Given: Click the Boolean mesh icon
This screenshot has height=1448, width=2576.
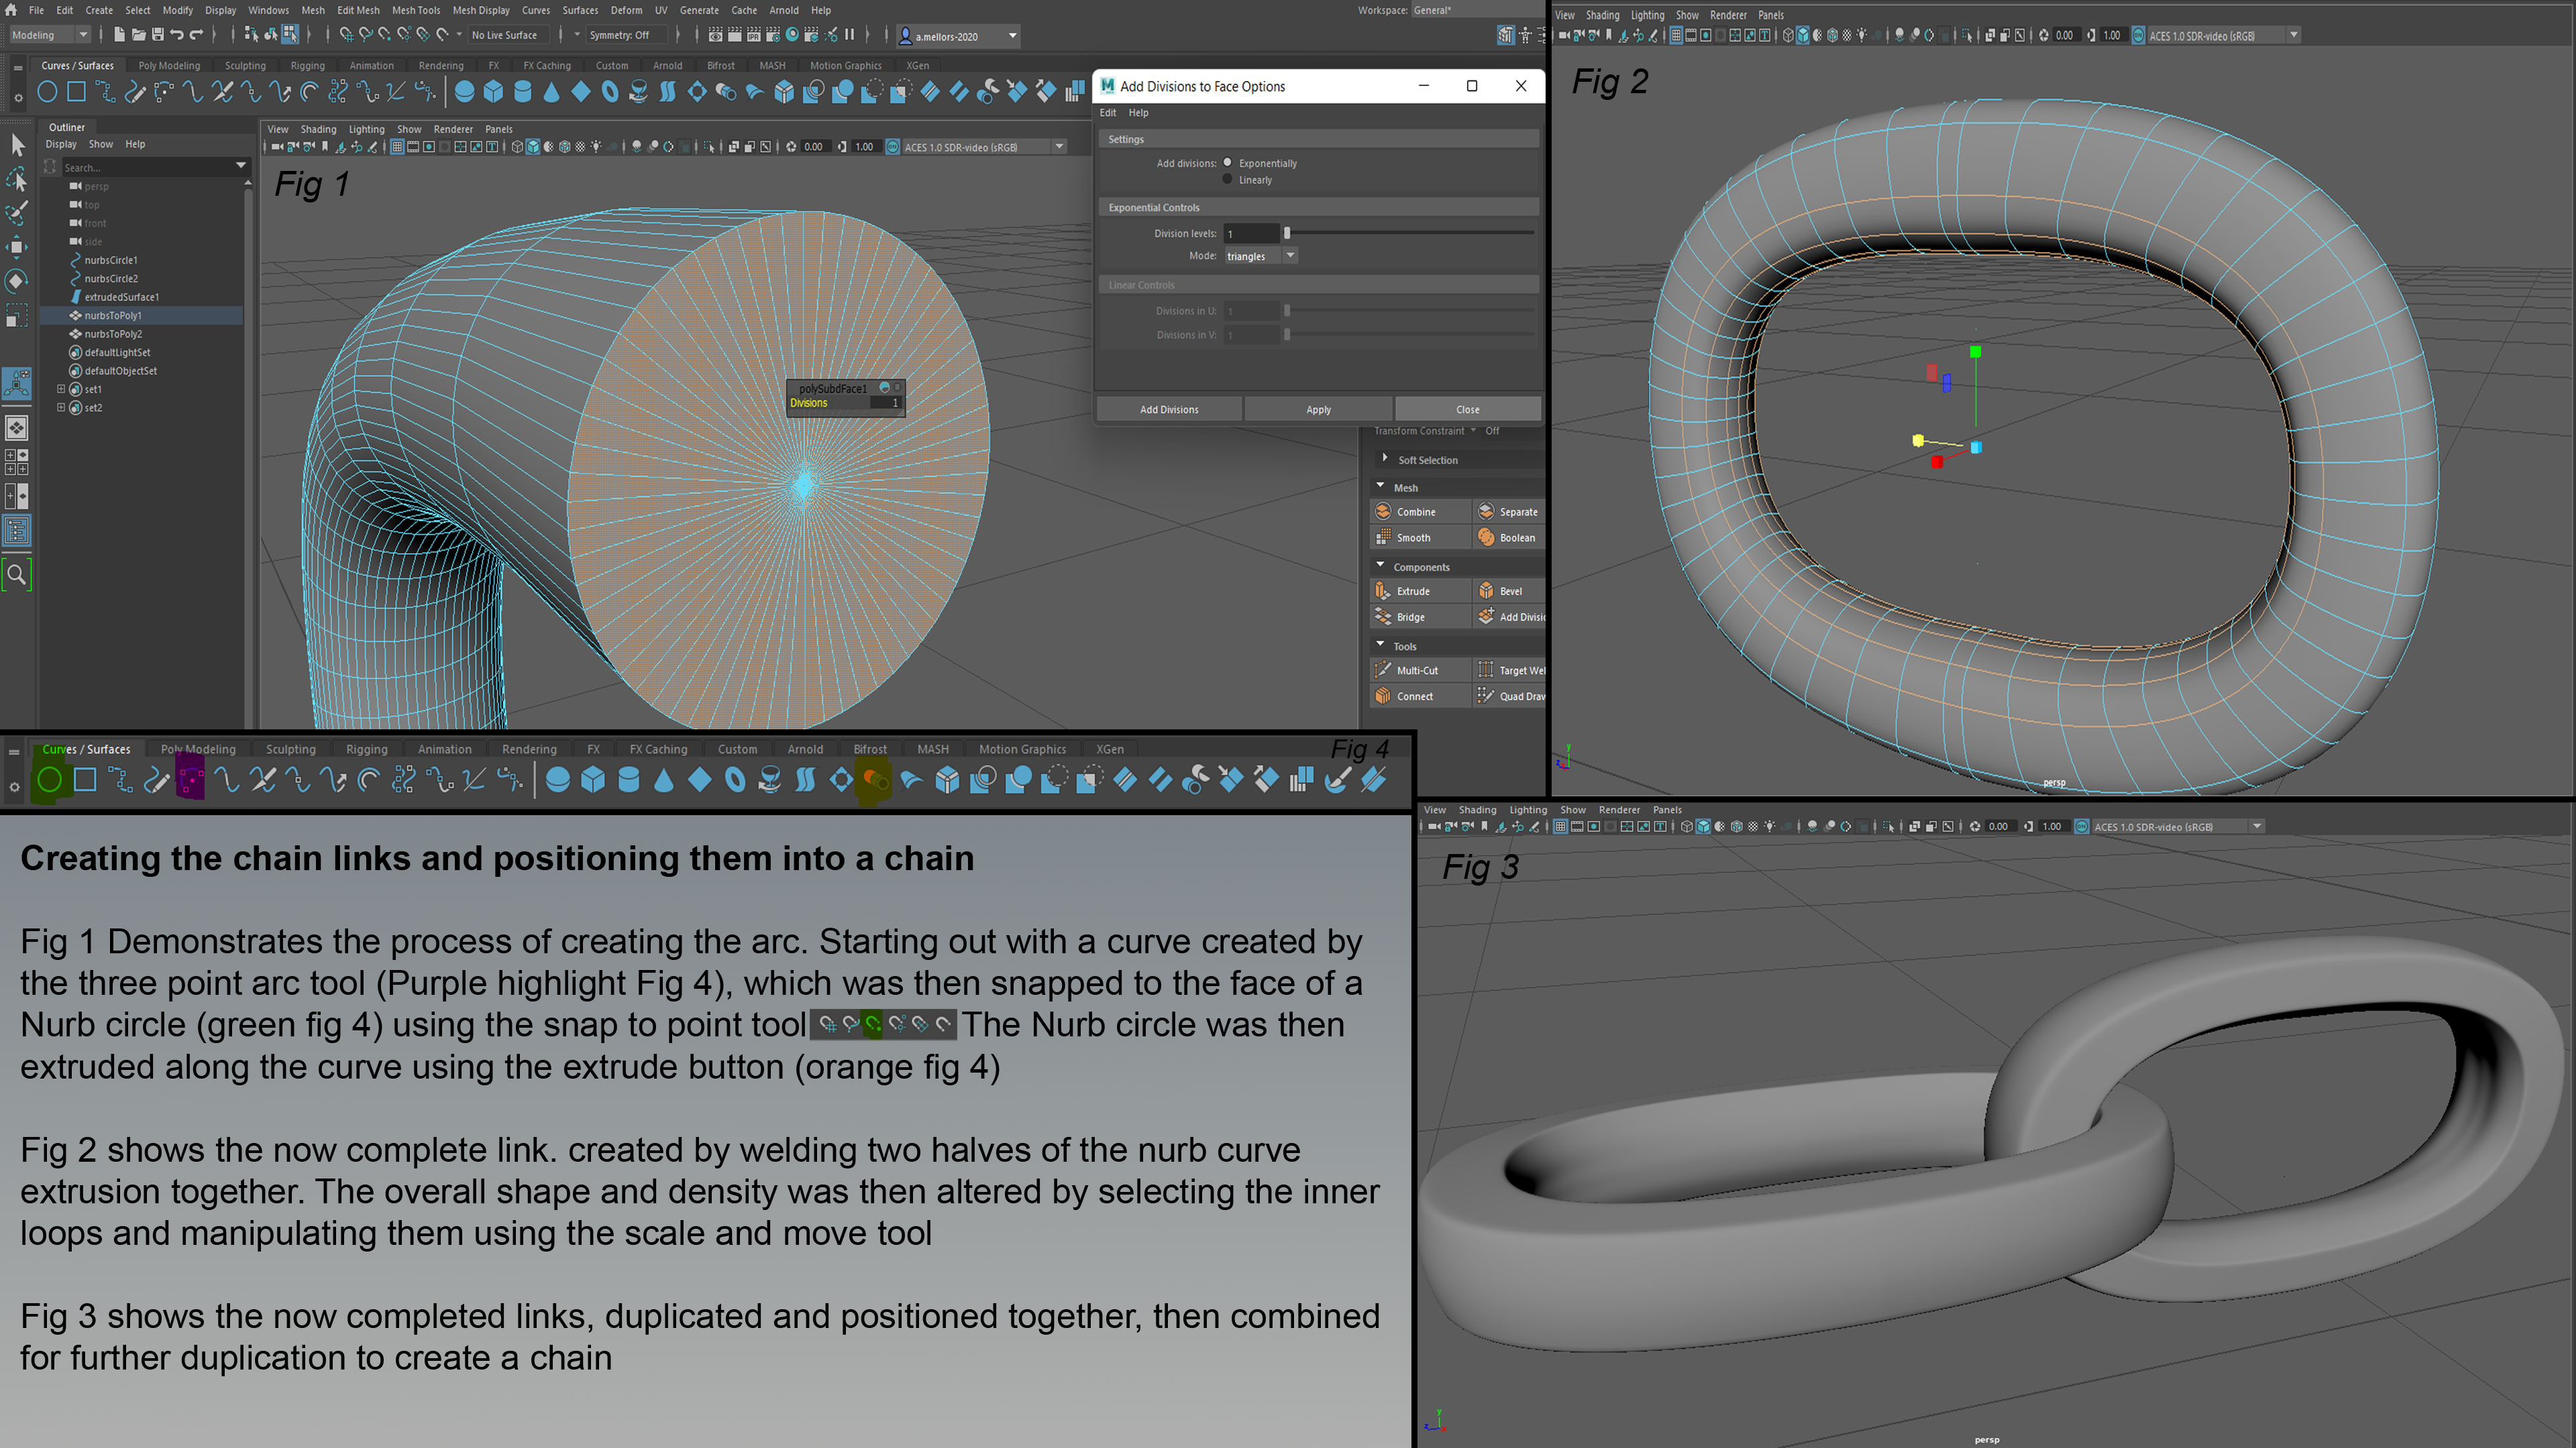Looking at the screenshot, I should tap(1487, 538).
